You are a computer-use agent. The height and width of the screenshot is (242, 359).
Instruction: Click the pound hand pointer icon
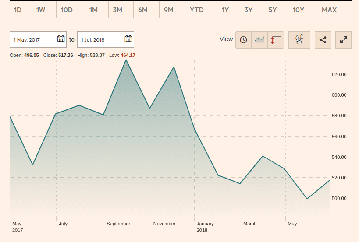pyautogui.click(x=299, y=40)
